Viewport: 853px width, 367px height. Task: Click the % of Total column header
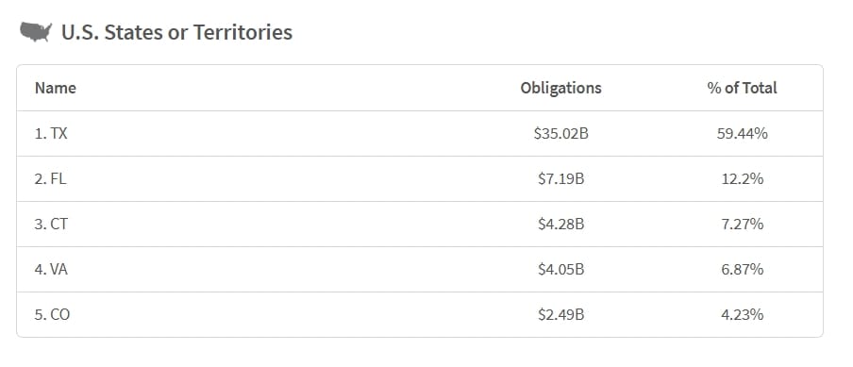(x=742, y=88)
